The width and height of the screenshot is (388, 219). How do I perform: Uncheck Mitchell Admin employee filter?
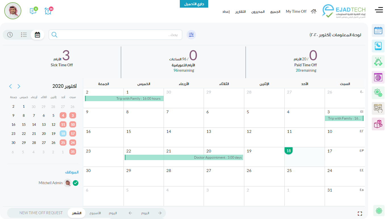coord(76,183)
